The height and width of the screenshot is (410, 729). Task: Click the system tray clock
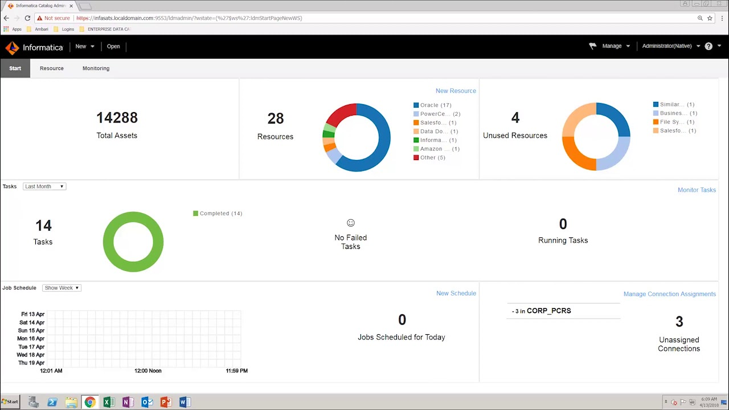pos(709,402)
